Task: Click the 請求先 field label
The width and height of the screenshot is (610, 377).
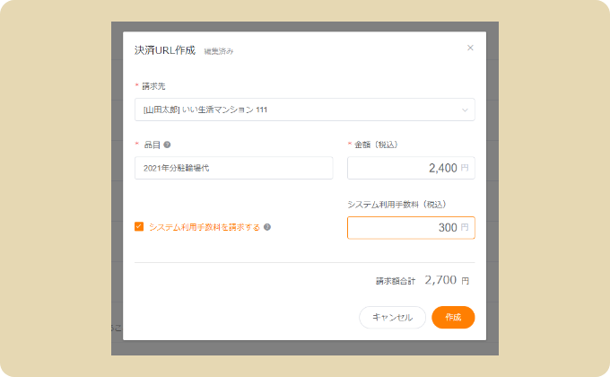Action: point(153,86)
